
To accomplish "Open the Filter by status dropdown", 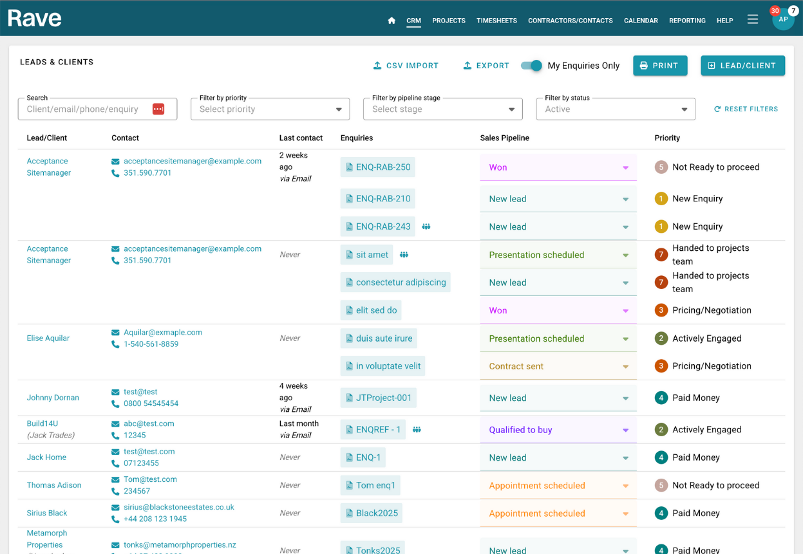I will (x=616, y=109).
